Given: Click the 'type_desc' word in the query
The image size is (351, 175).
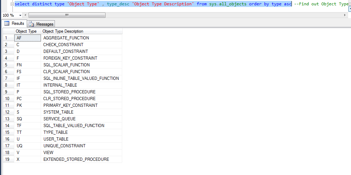Looking at the screenshot, I should tap(118, 4).
